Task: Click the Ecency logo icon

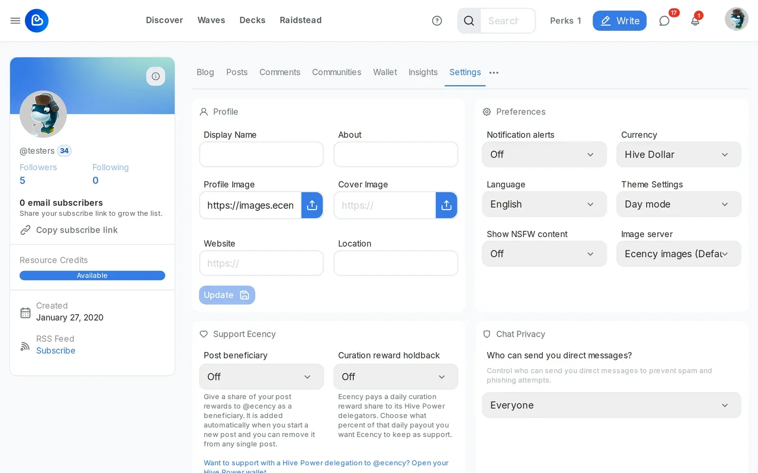Action: click(x=37, y=21)
